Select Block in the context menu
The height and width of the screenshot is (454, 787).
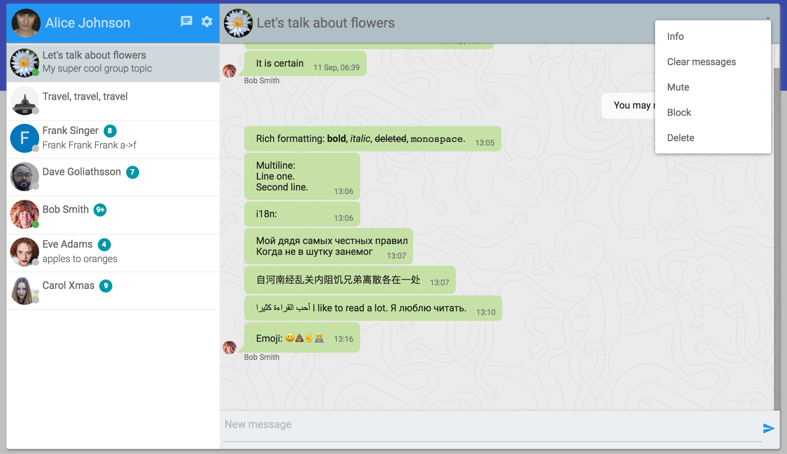coord(679,113)
